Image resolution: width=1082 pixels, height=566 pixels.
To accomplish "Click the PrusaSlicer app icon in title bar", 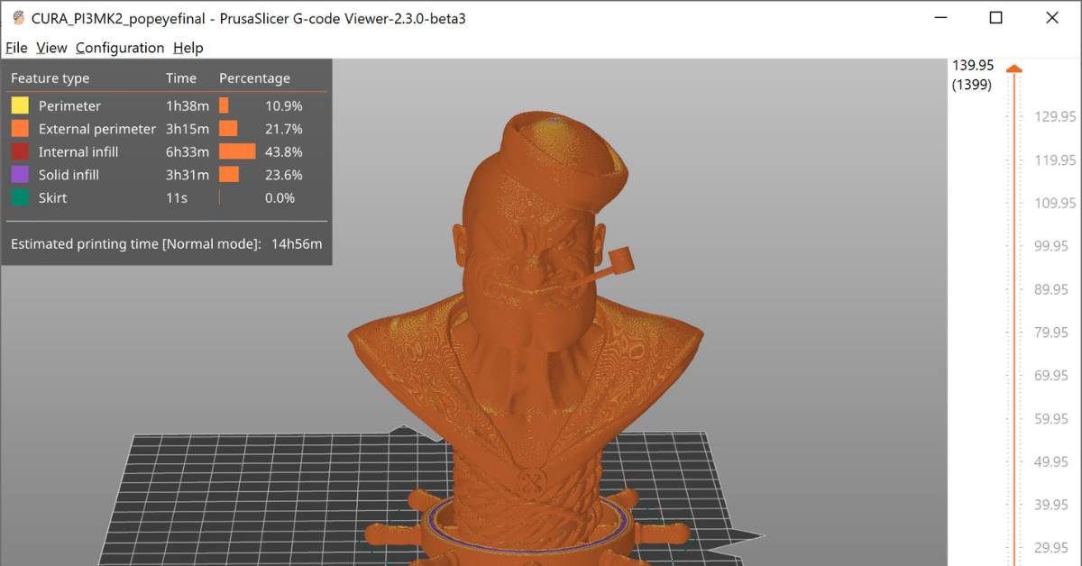I will coord(18,18).
